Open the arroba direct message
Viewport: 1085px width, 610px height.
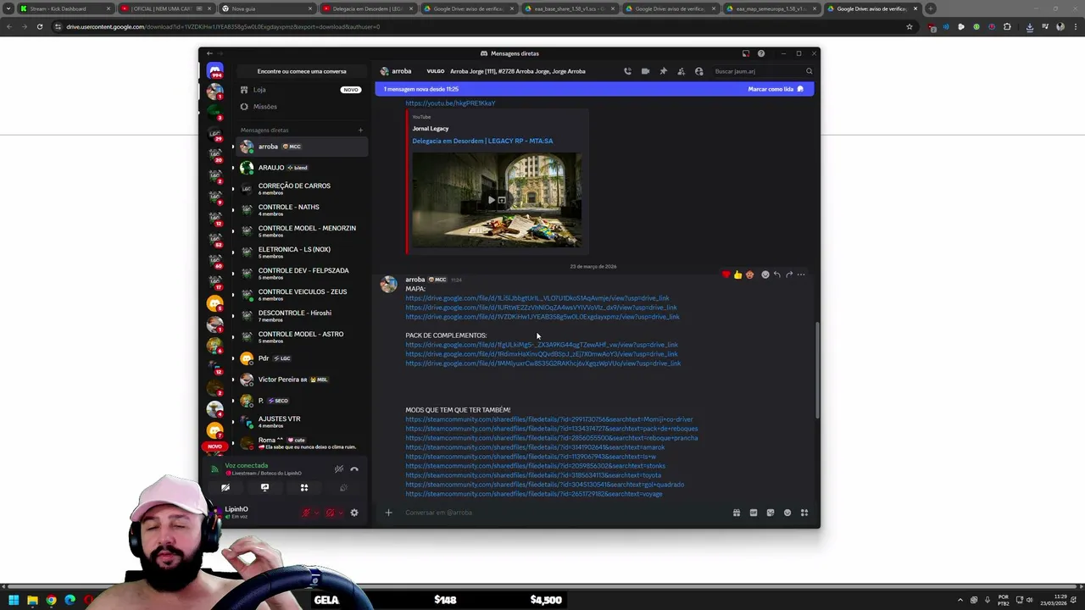pyautogui.click(x=302, y=147)
